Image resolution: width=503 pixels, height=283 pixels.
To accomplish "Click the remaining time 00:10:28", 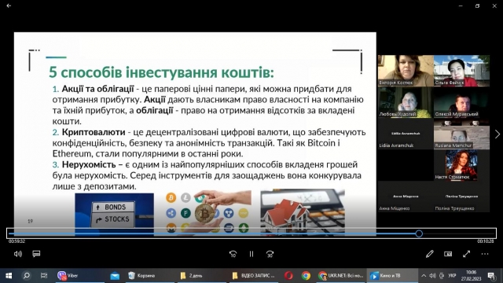I will 486,241.
